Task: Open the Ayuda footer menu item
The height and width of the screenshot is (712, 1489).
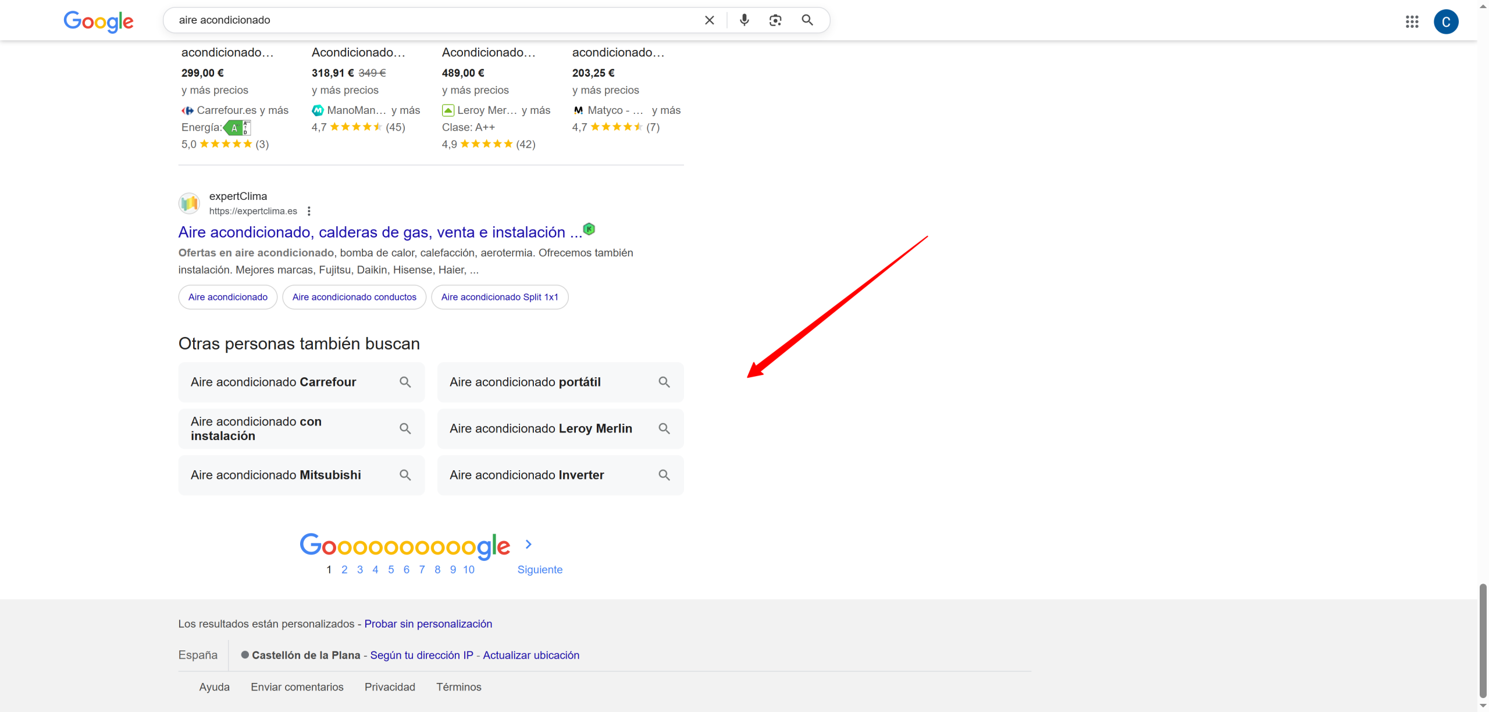Action: pyautogui.click(x=214, y=686)
